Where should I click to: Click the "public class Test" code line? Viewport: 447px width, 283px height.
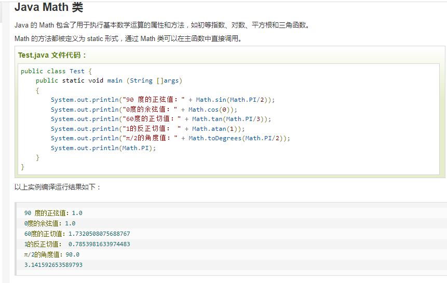(56, 71)
